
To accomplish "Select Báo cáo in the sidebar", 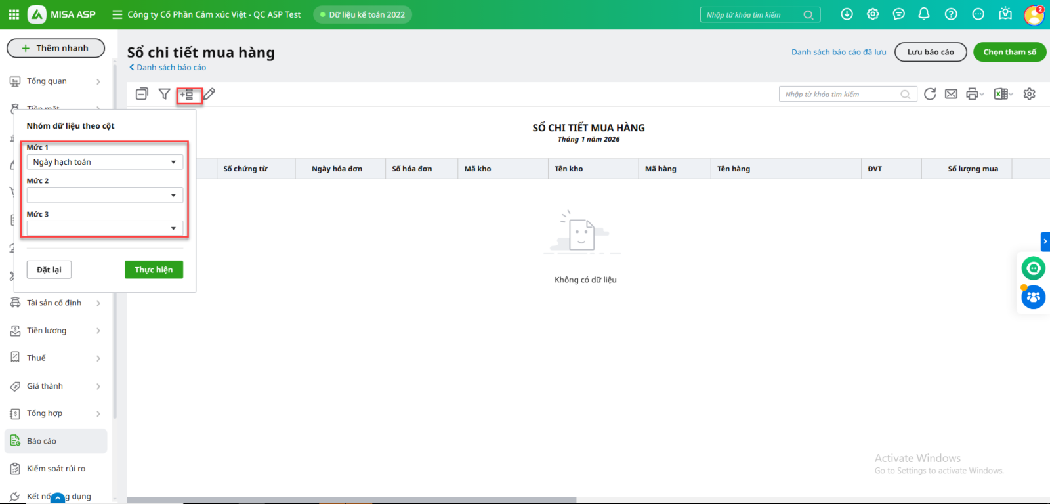I will coord(56,441).
